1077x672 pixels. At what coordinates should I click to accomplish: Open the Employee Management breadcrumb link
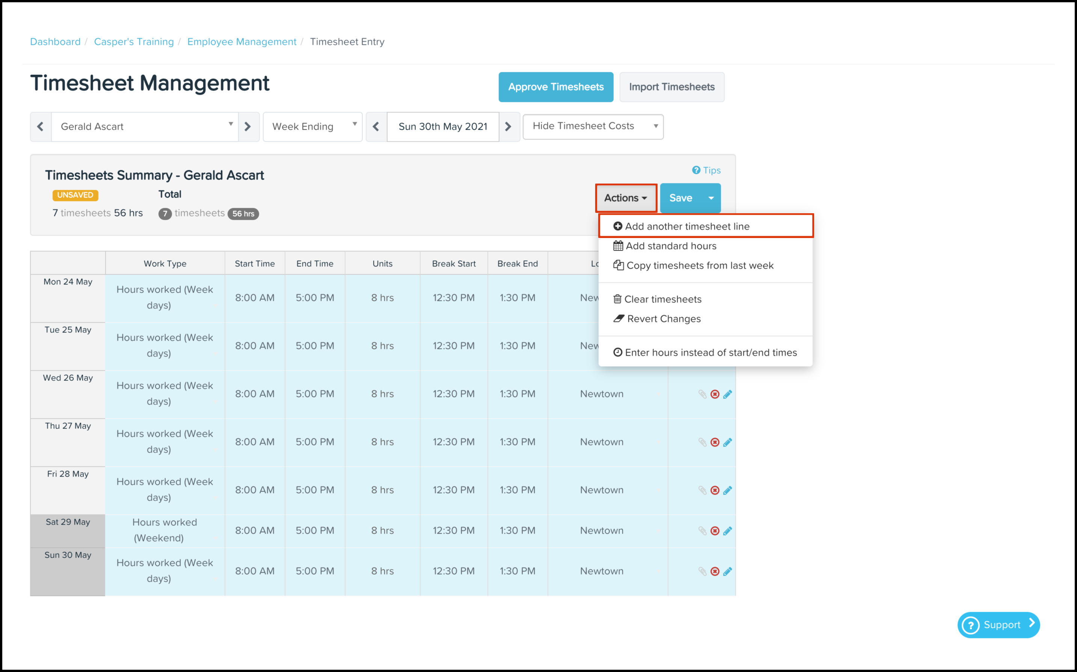pos(241,42)
